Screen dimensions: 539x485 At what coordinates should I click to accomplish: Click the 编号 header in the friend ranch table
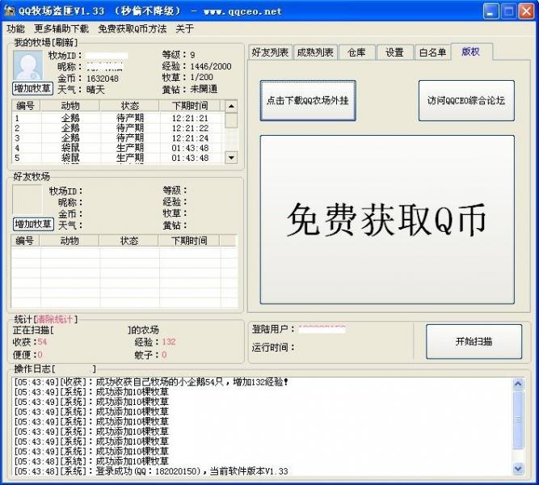coord(25,240)
